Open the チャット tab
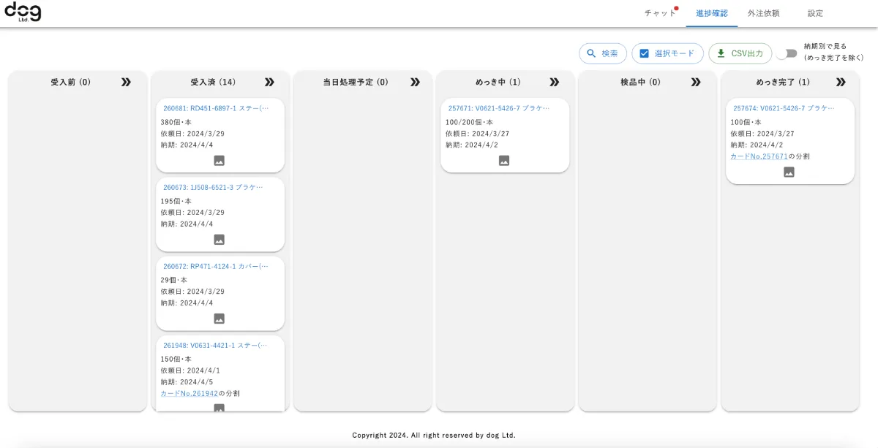The width and height of the screenshot is (878, 448). (660, 13)
